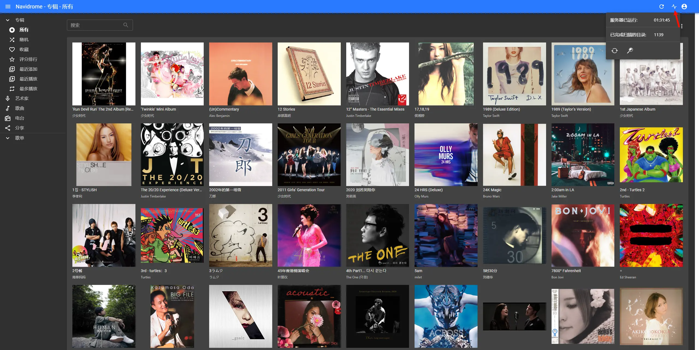Click the scanned folders count 1139

659,35
